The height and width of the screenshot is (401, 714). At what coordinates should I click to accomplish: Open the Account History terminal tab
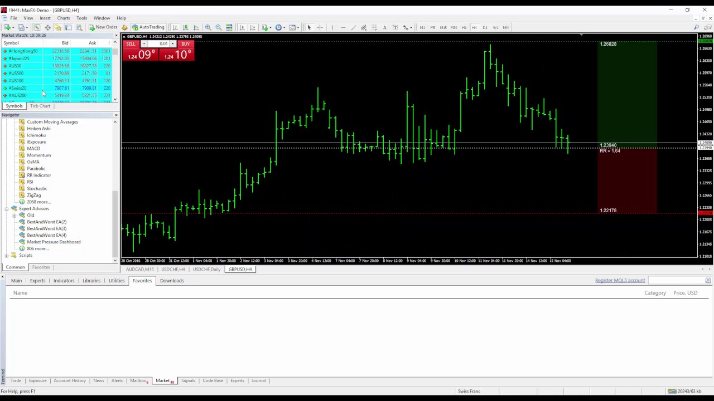click(x=70, y=380)
